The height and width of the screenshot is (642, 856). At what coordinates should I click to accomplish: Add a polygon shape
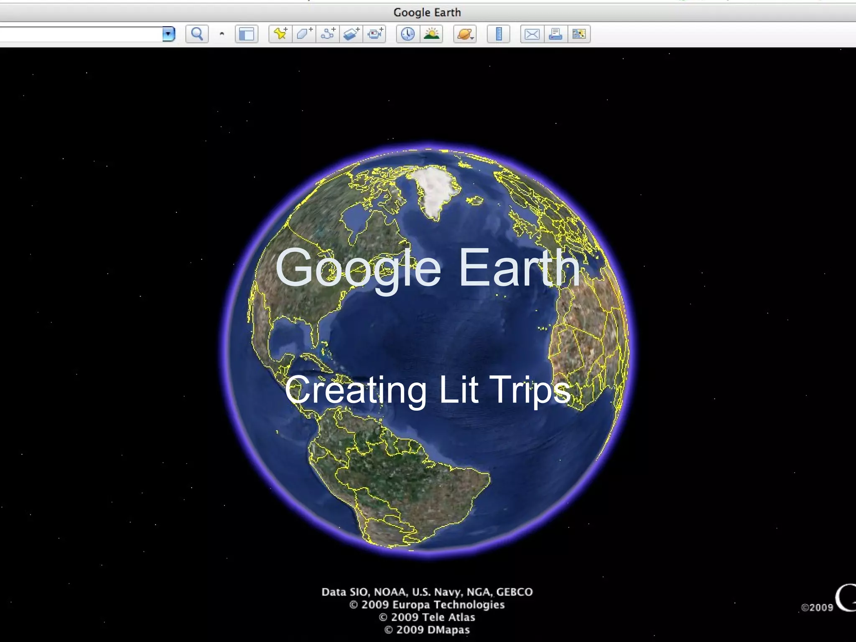[304, 34]
